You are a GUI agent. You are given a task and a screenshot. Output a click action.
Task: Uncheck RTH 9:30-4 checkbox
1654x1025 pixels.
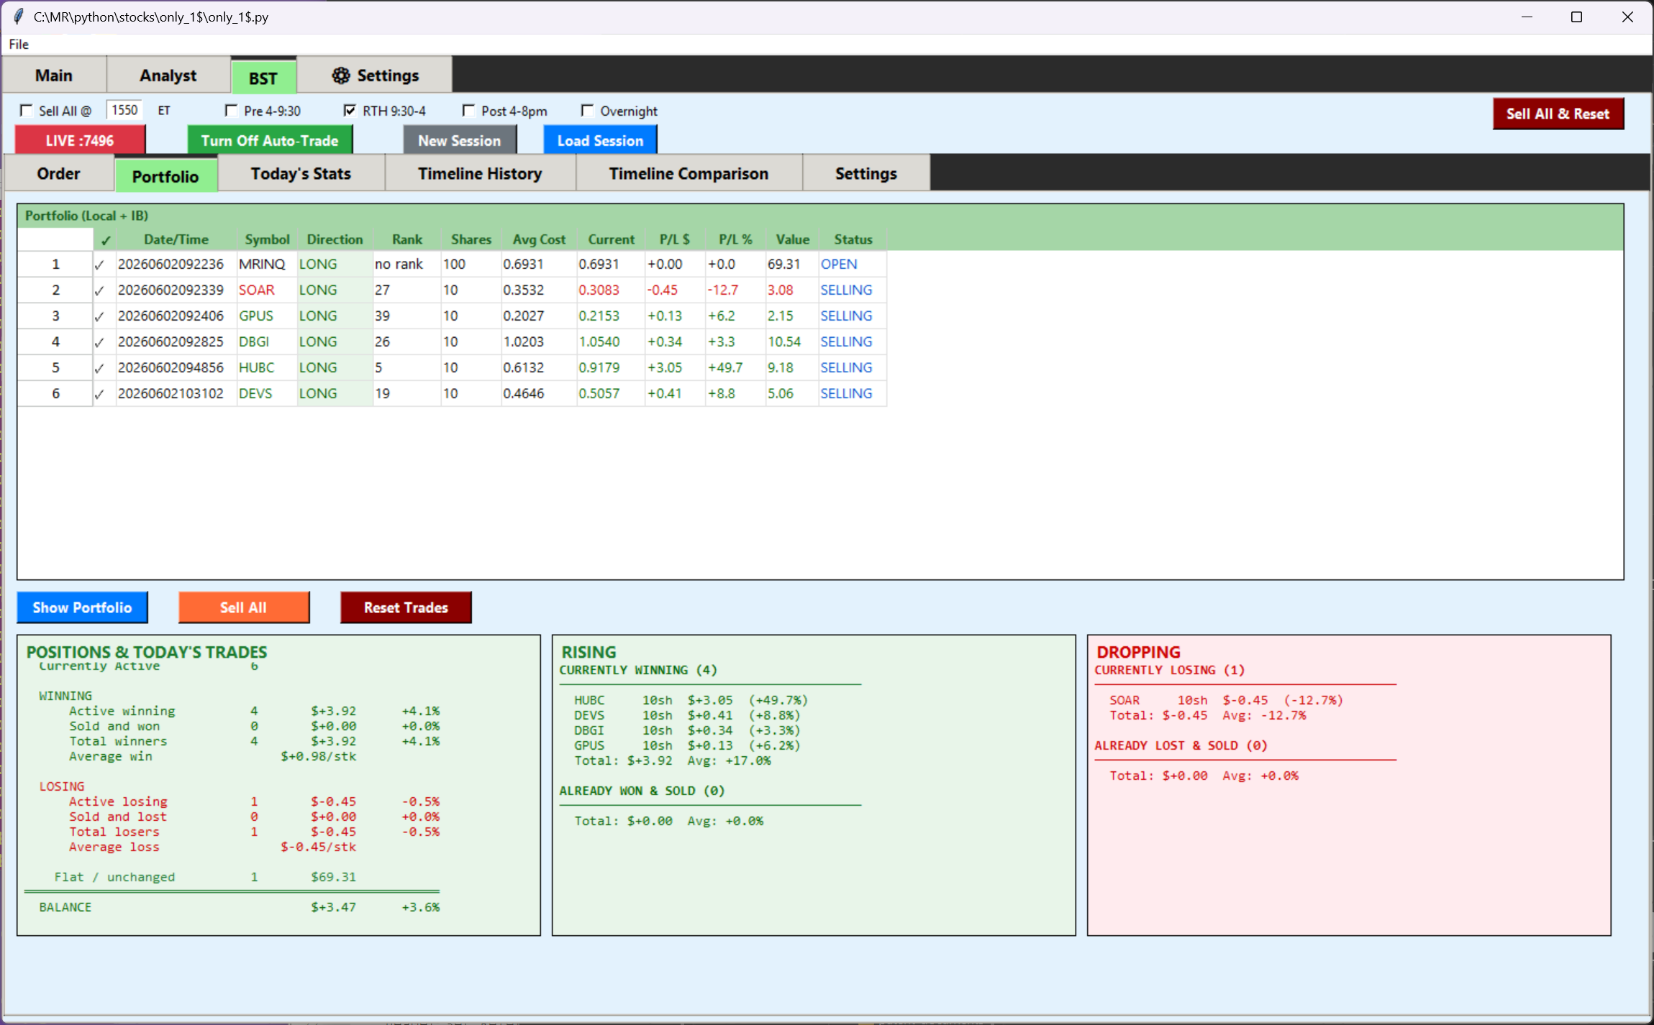pyautogui.click(x=350, y=111)
